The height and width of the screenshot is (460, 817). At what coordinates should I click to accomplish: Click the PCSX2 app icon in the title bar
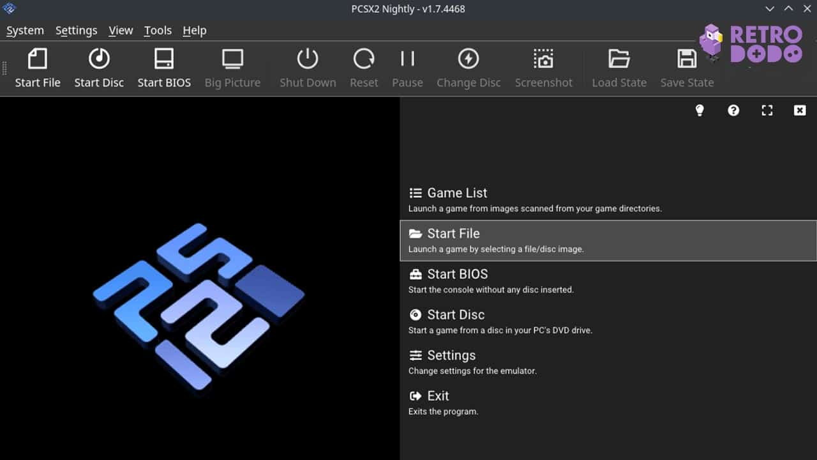(10, 9)
